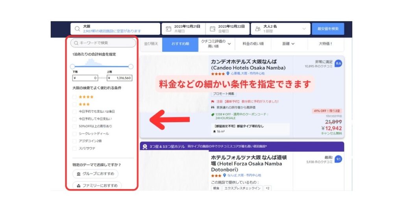The image size is (403, 212).
Task: Click Candeo Hotels four-star rating icons
Action: [x=218, y=74]
